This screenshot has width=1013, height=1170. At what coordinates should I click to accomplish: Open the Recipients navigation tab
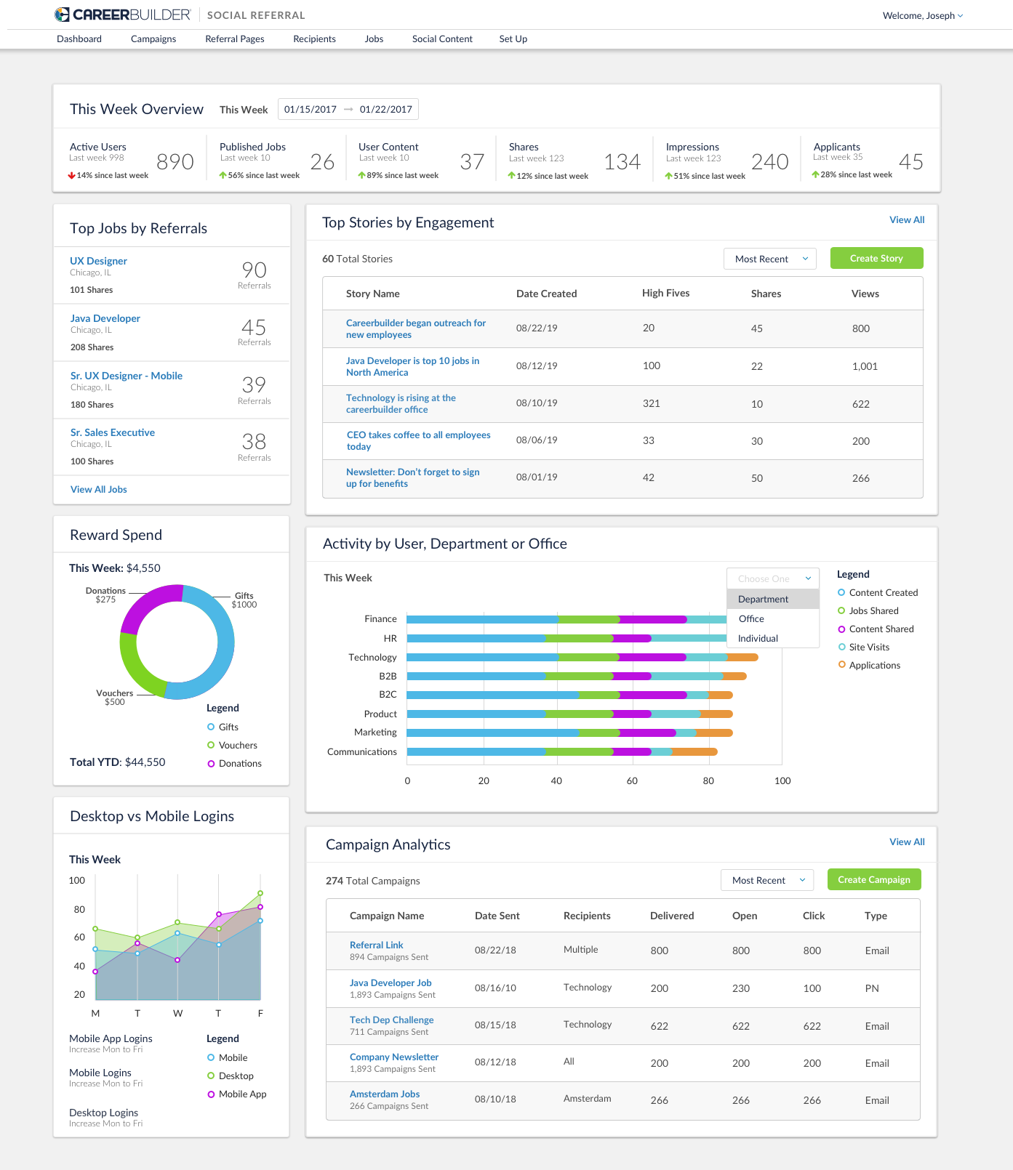(314, 39)
